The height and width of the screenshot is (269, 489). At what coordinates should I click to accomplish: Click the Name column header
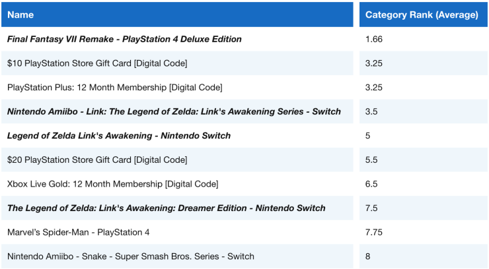(20, 15)
